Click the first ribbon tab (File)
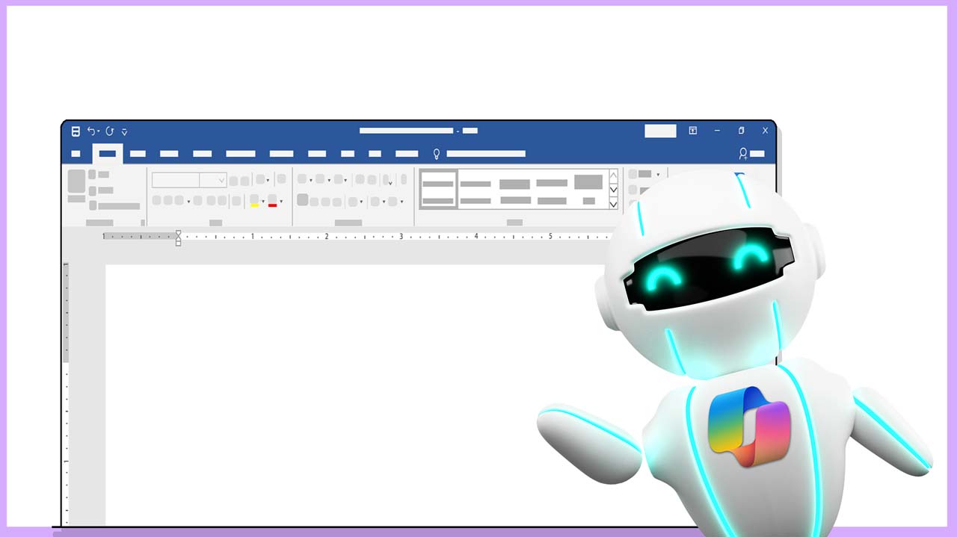 (x=76, y=154)
